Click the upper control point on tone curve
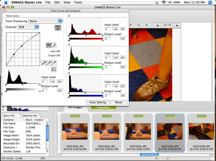The width and height of the screenshot is (216, 161). [22, 46]
